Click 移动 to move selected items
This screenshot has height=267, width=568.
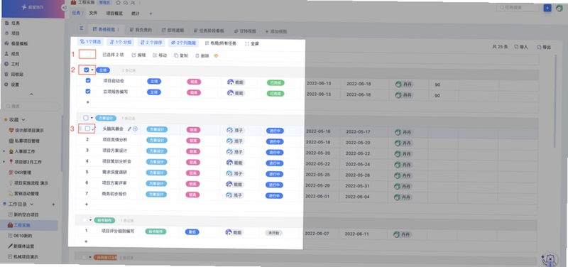[x=160, y=55]
